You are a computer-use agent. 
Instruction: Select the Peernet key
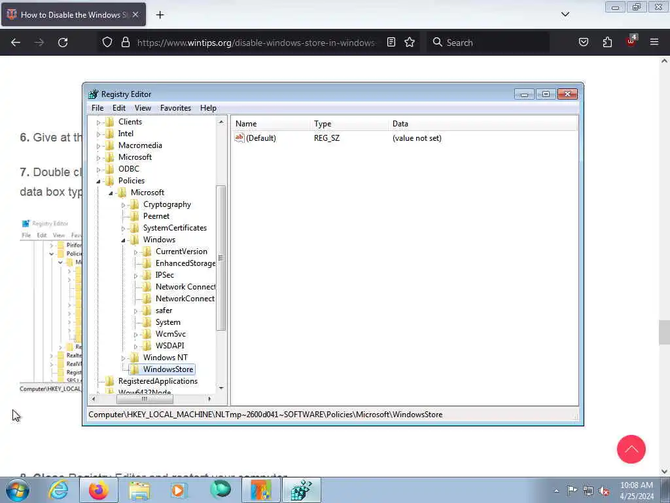point(156,216)
